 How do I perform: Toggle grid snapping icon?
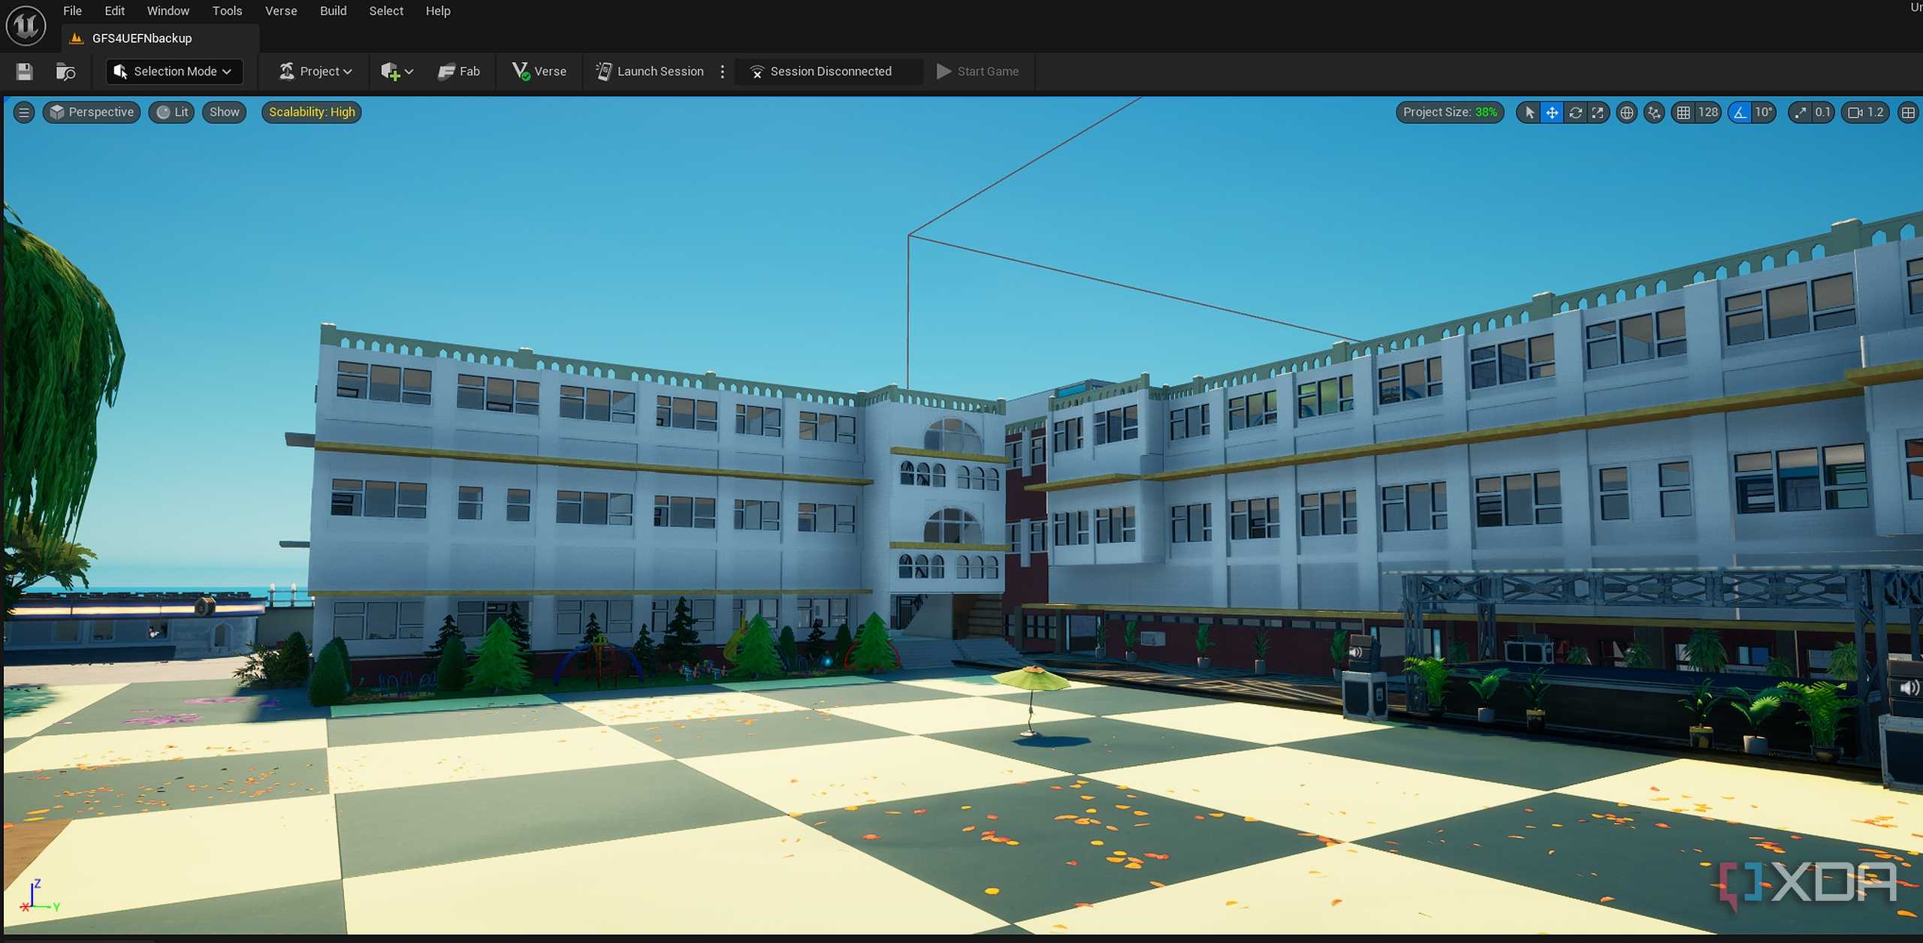pos(1683,113)
